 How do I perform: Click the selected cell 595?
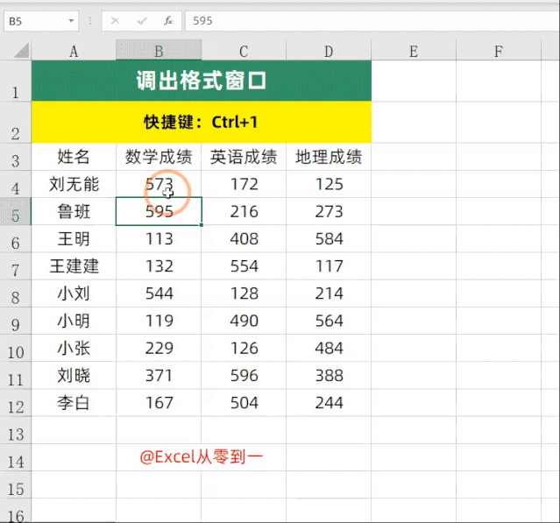[159, 211]
